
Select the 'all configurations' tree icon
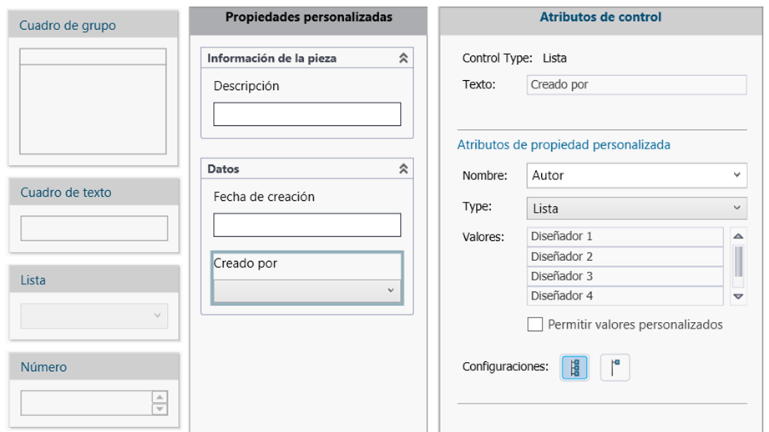coord(574,367)
